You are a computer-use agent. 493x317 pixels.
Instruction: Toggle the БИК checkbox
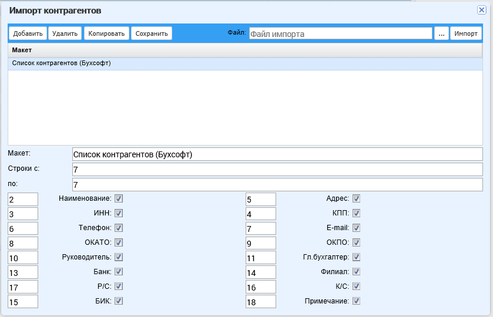click(119, 301)
